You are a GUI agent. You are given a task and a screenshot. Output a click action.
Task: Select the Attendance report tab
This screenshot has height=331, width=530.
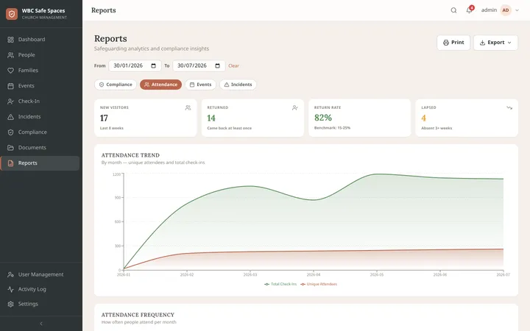tap(161, 85)
